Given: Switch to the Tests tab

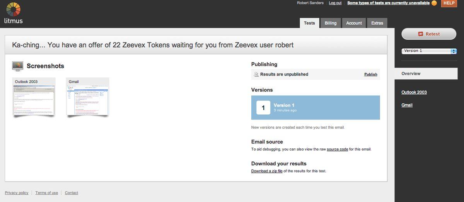Looking at the screenshot, I should (309, 23).
